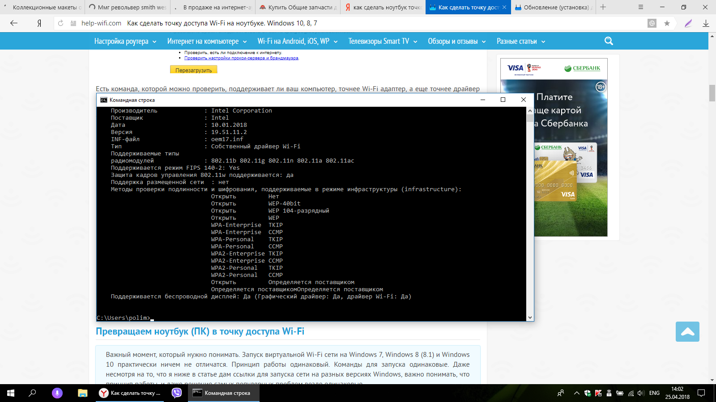
Task: Open the People icon in the taskbar
Action: pyautogui.click(x=561, y=393)
